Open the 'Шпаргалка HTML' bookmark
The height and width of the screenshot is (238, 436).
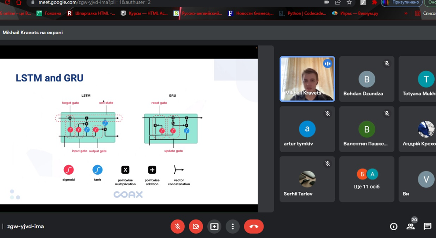click(91, 14)
